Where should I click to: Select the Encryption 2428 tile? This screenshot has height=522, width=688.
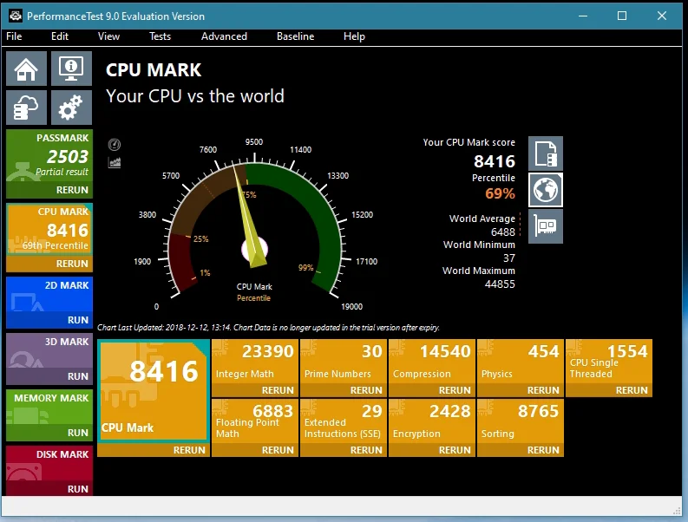click(432, 421)
